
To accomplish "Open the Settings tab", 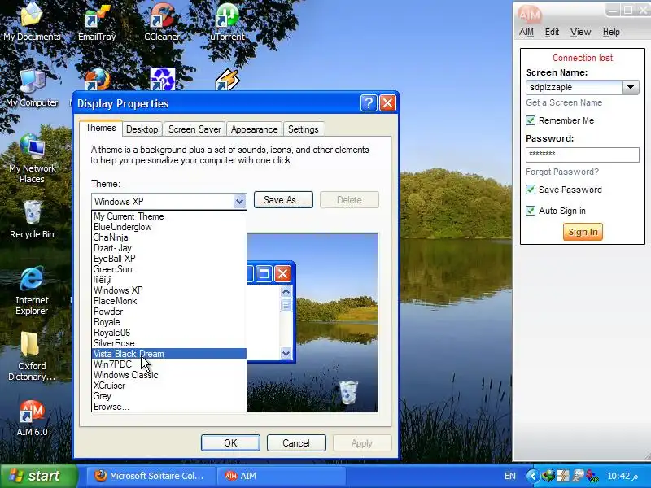I will pos(303,129).
